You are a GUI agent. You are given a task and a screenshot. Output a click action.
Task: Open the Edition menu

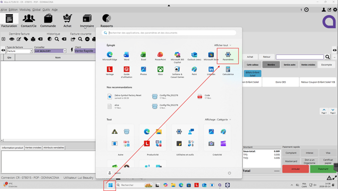click(x=13, y=10)
